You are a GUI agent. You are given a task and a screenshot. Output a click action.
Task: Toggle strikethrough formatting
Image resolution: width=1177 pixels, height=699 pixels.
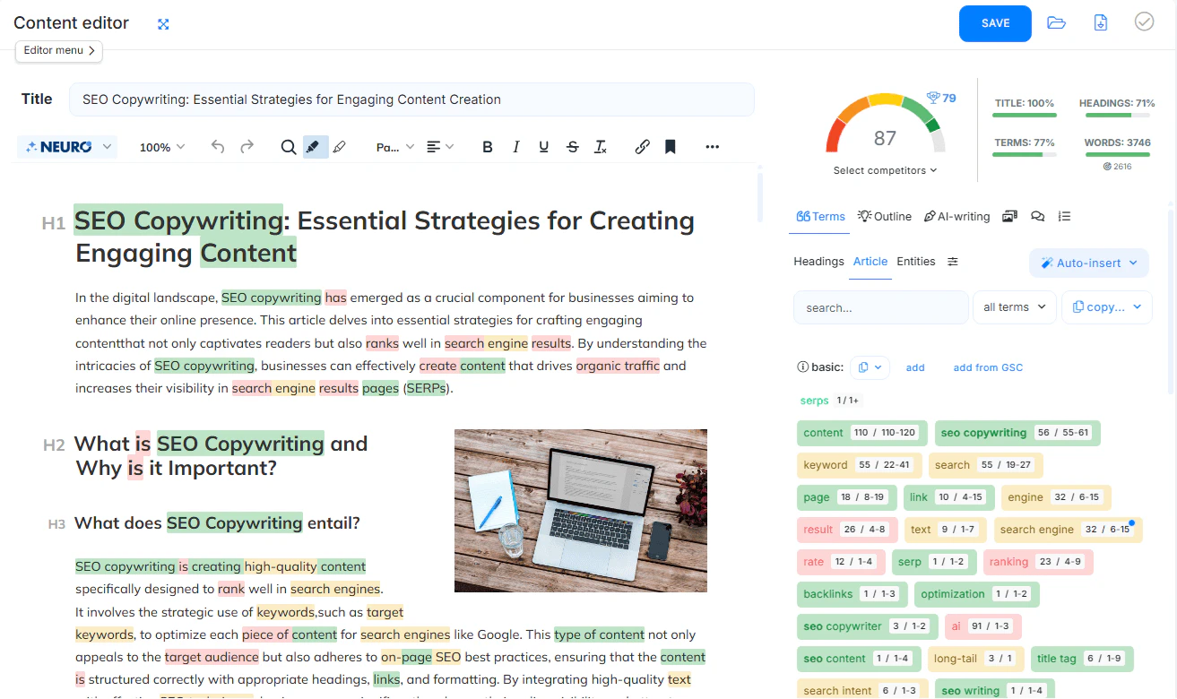tap(573, 146)
